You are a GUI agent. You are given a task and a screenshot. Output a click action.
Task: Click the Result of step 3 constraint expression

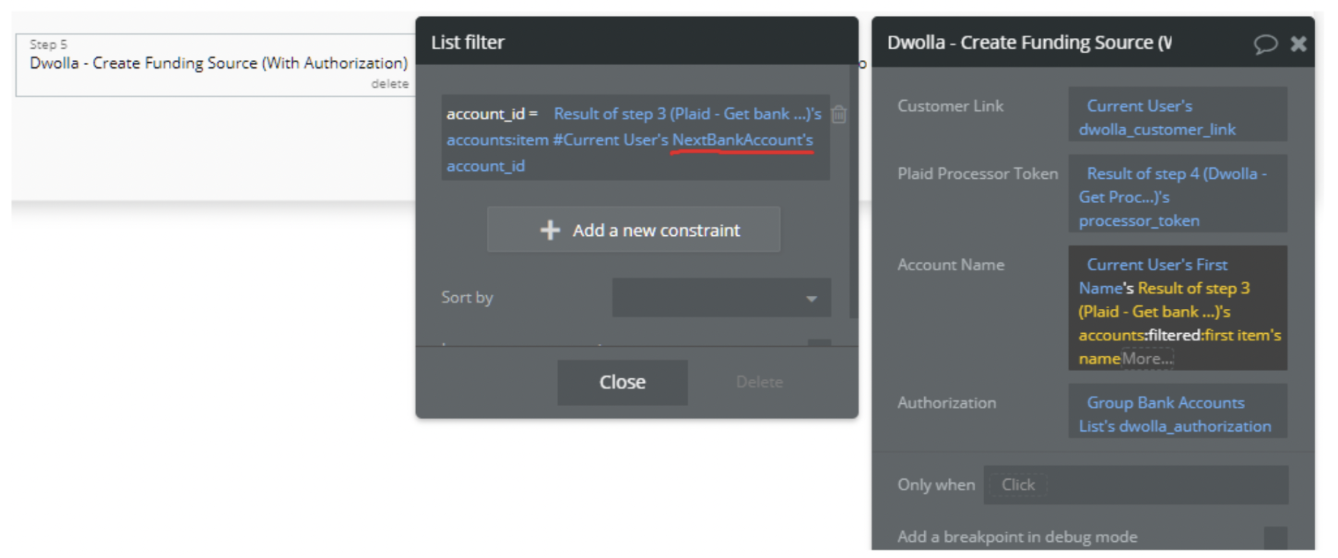tap(687, 114)
